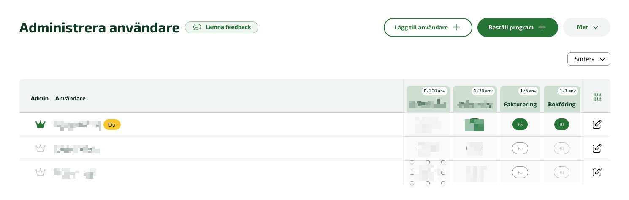The height and width of the screenshot is (200, 629).
Task: Toggle admin crown for second user
Action: tap(40, 148)
